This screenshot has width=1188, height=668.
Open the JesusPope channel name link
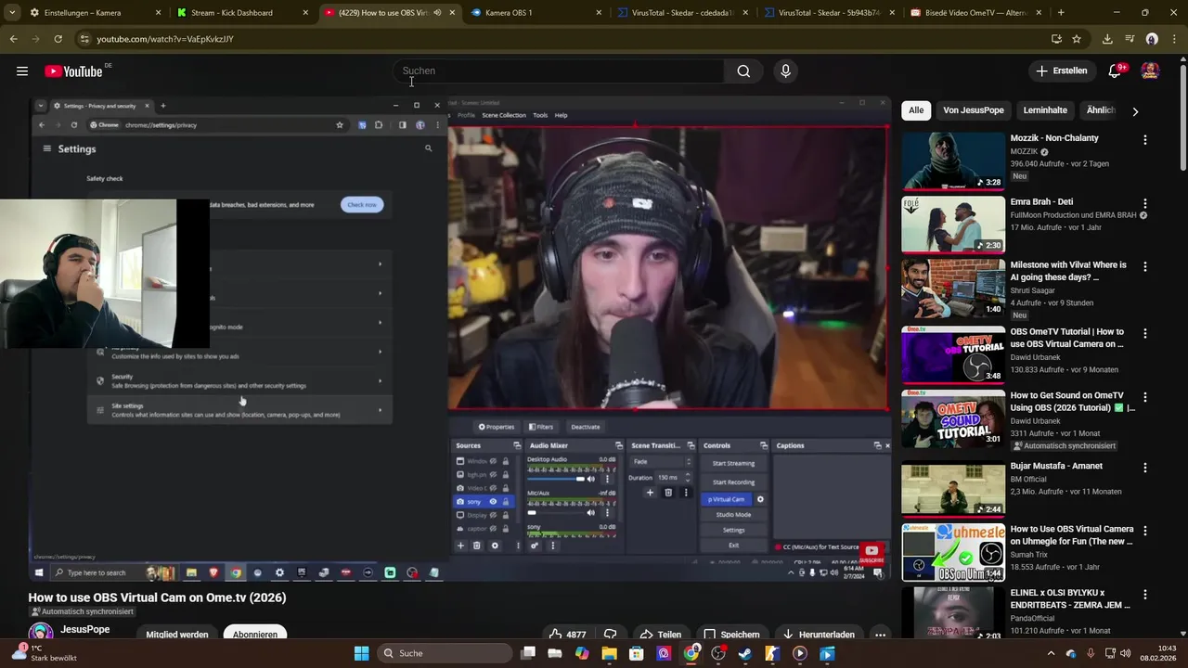(84, 629)
